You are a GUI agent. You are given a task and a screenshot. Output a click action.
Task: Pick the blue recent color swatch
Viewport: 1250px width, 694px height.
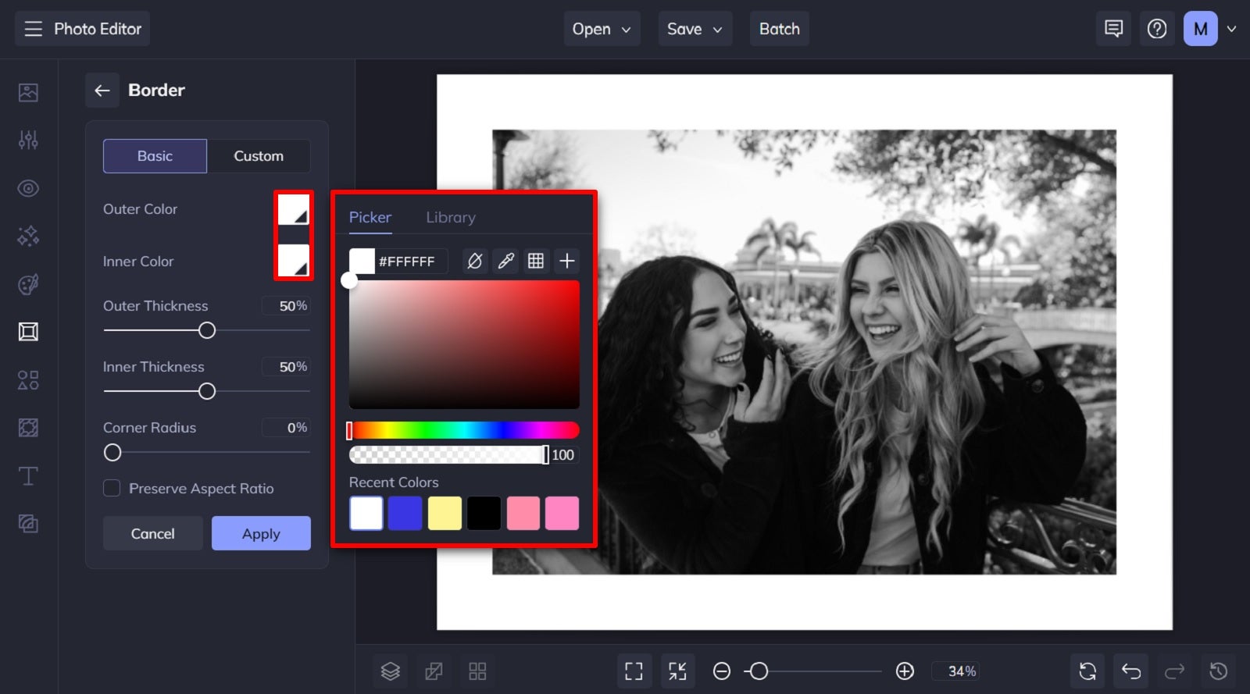click(x=405, y=514)
